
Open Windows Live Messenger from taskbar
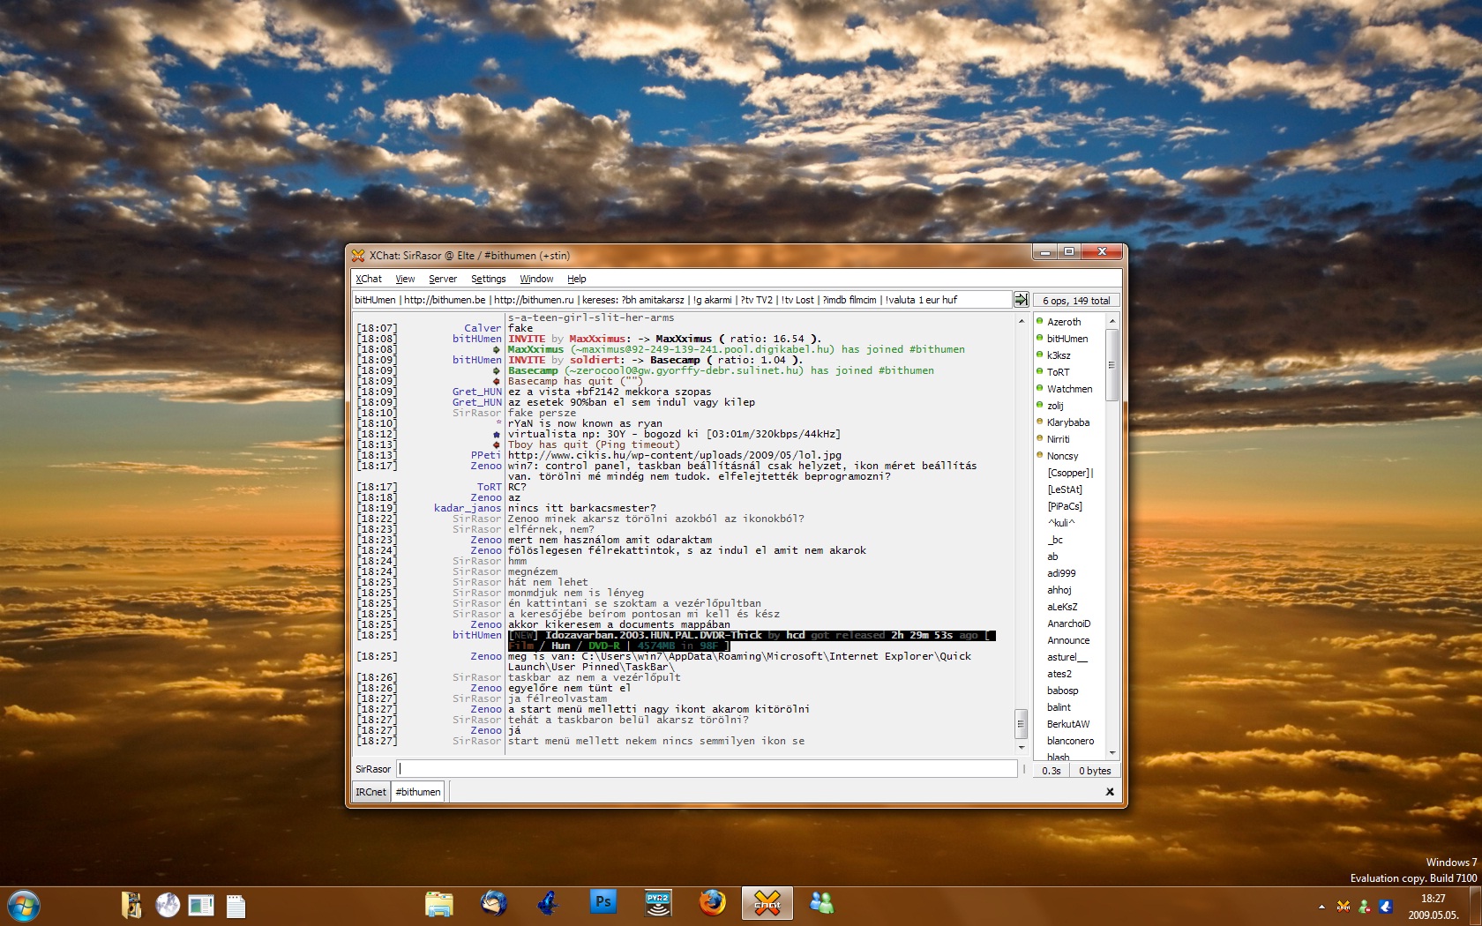coord(822,903)
